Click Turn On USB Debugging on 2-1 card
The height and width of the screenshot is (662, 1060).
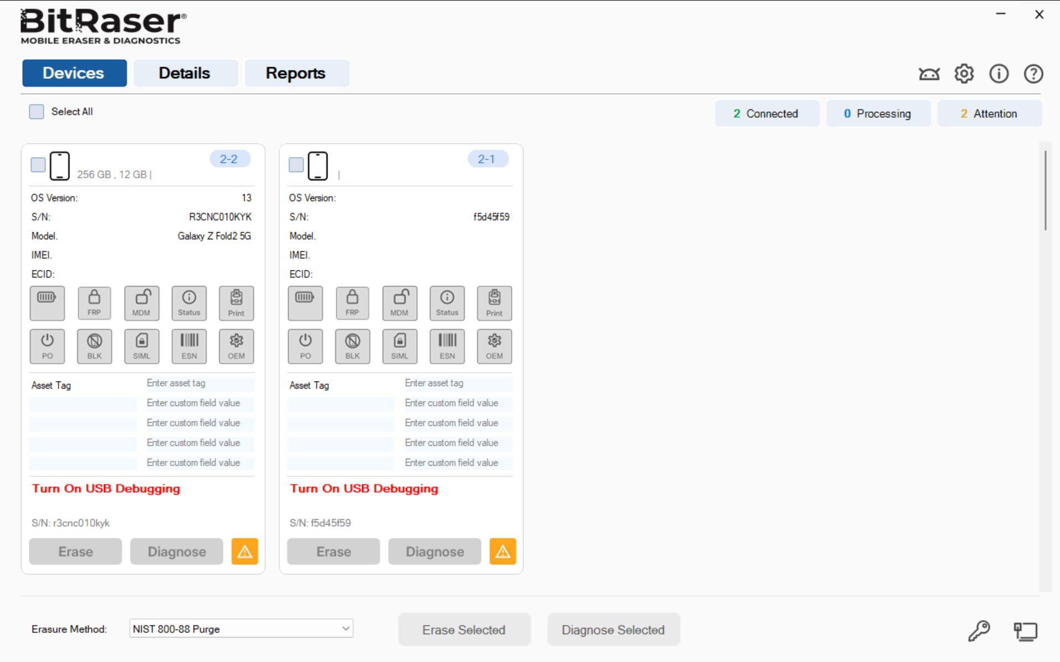click(x=364, y=489)
